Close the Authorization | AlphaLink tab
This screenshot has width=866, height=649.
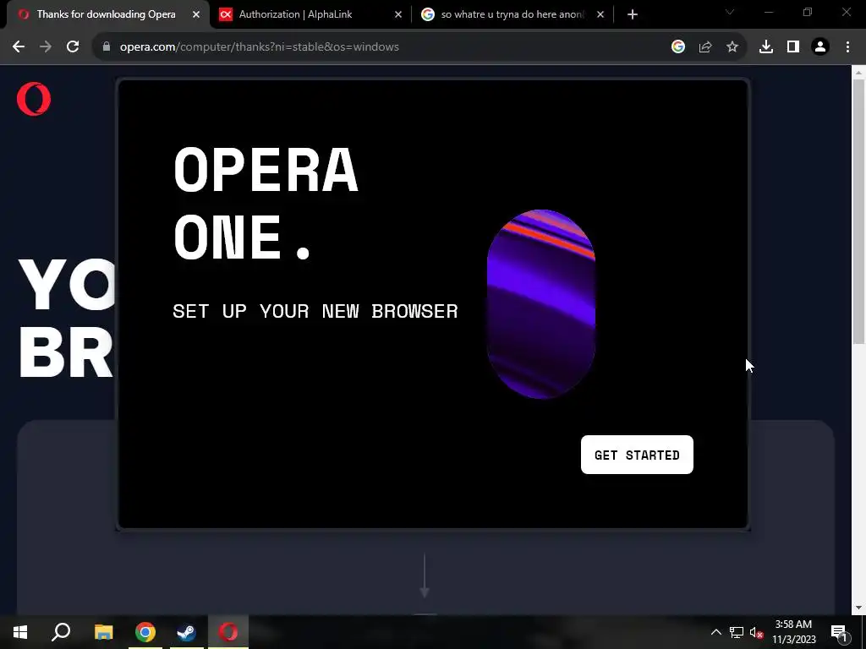tap(398, 14)
